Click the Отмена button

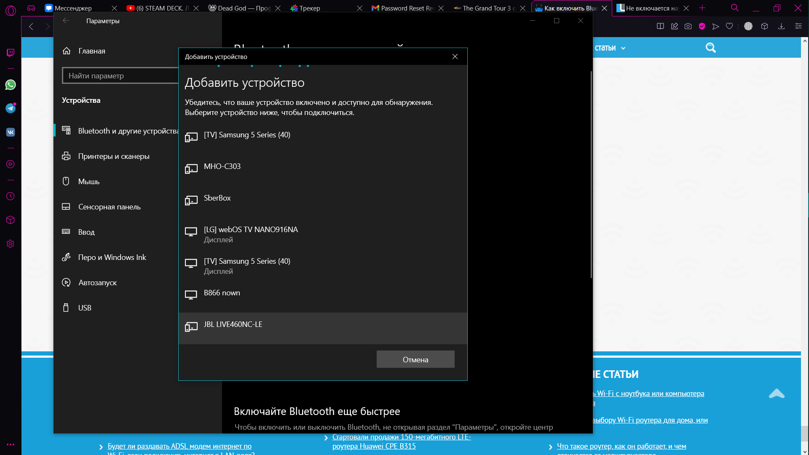pos(415,359)
